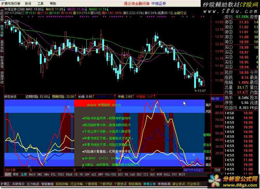The height and width of the screenshot is (189, 260).
Task: Switch the indicator to FSL
Action: point(53,174)
